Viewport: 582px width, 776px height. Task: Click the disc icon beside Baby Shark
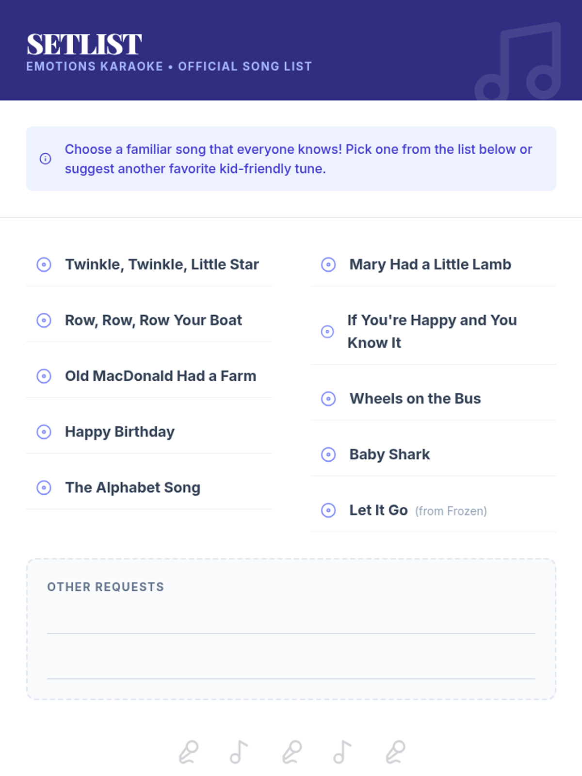click(328, 454)
